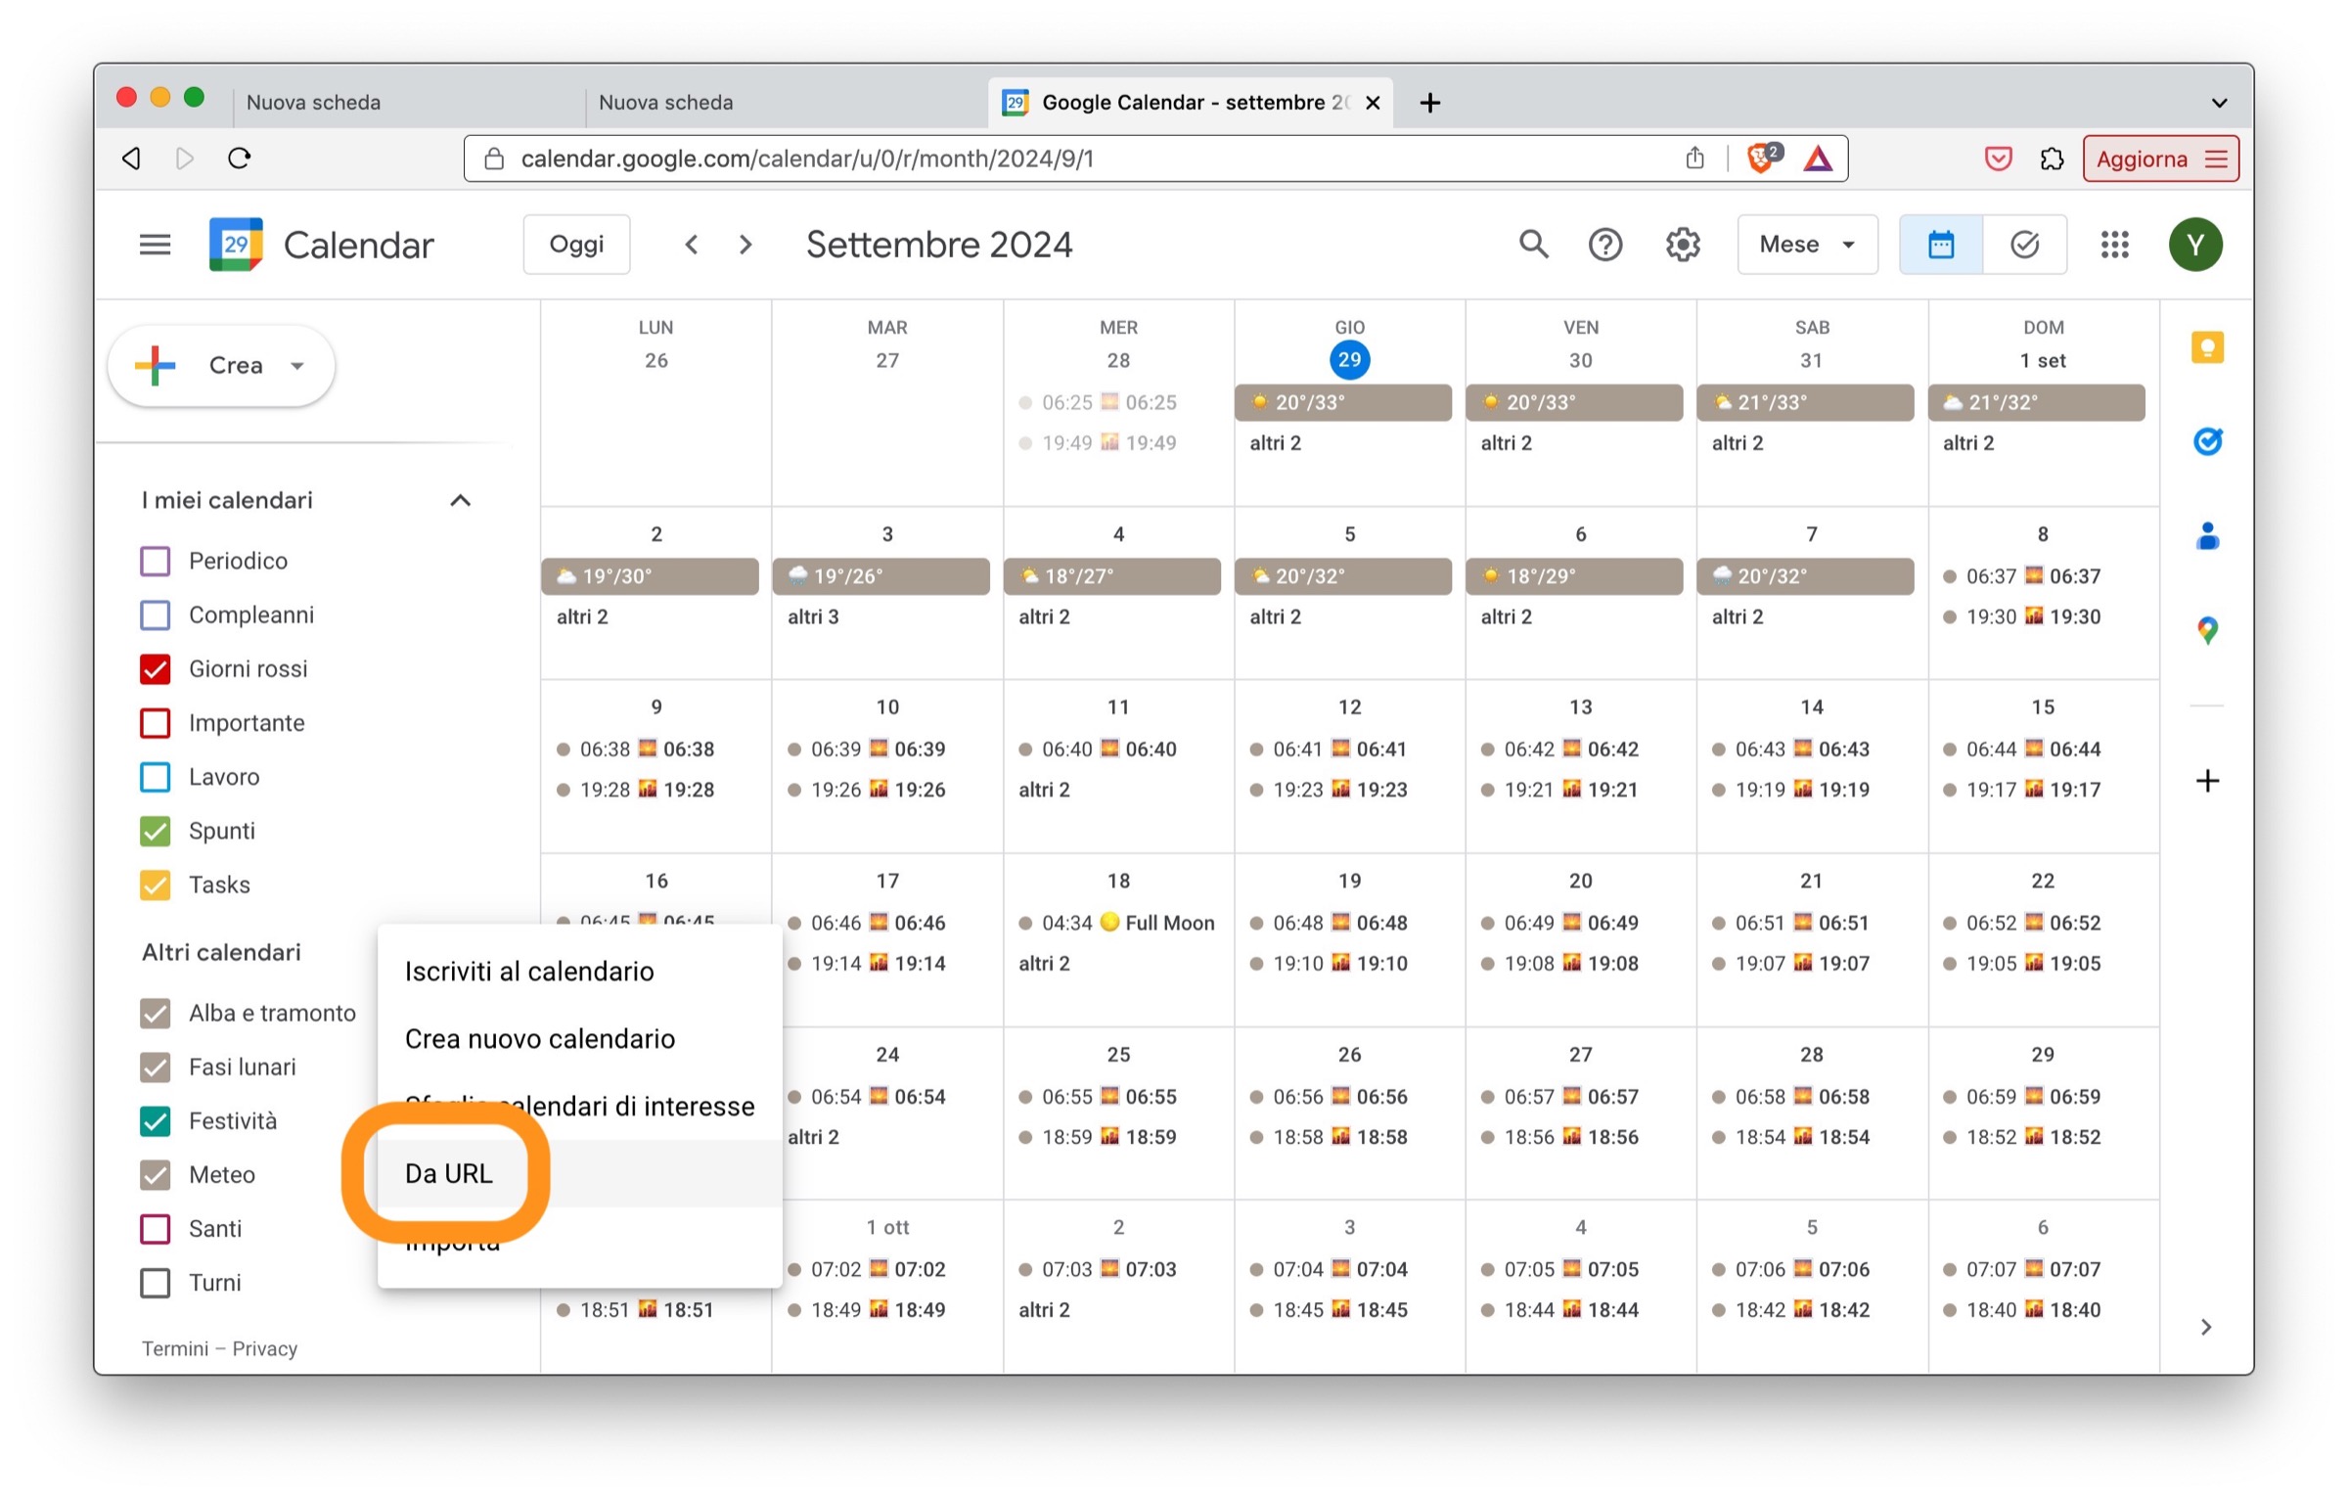Toggle the Festività calendar checkbox

pyautogui.click(x=155, y=1120)
